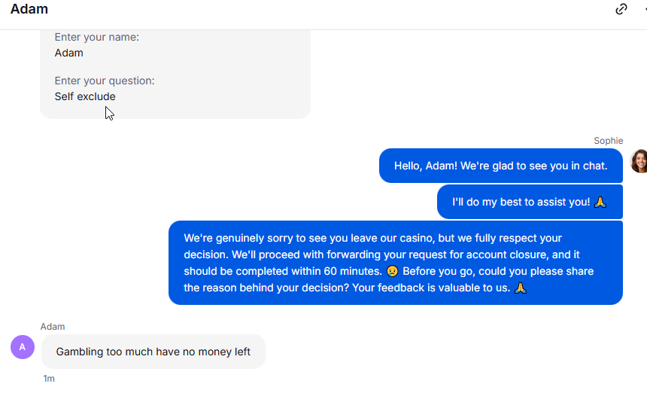Screen dimensions: 647x399
Task: Select the "Self exclude" answer text
Action: point(85,96)
